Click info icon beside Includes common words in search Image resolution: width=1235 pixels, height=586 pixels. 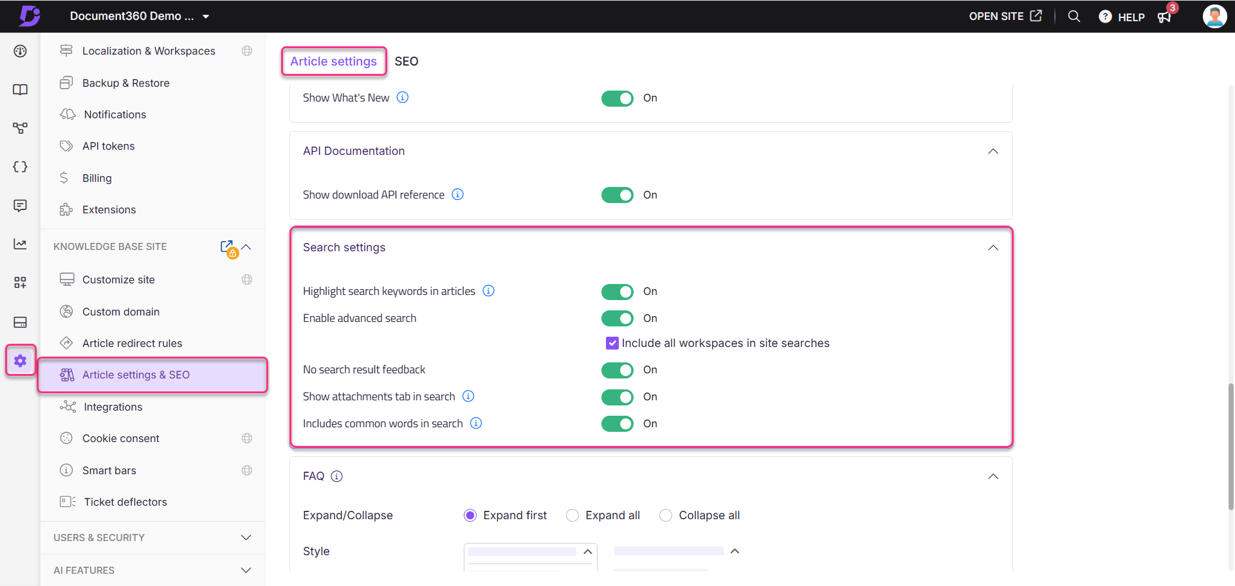point(476,423)
